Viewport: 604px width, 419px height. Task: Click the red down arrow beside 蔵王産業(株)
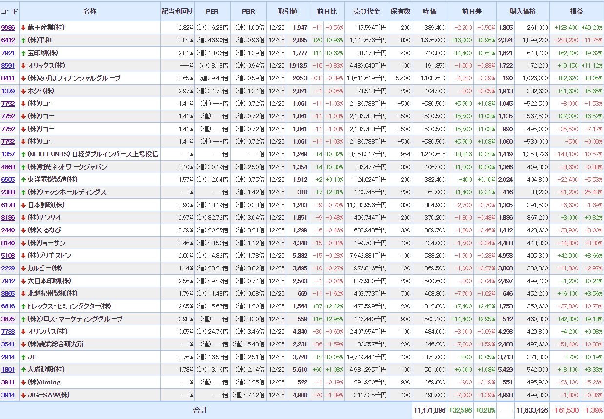coord(23,28)
